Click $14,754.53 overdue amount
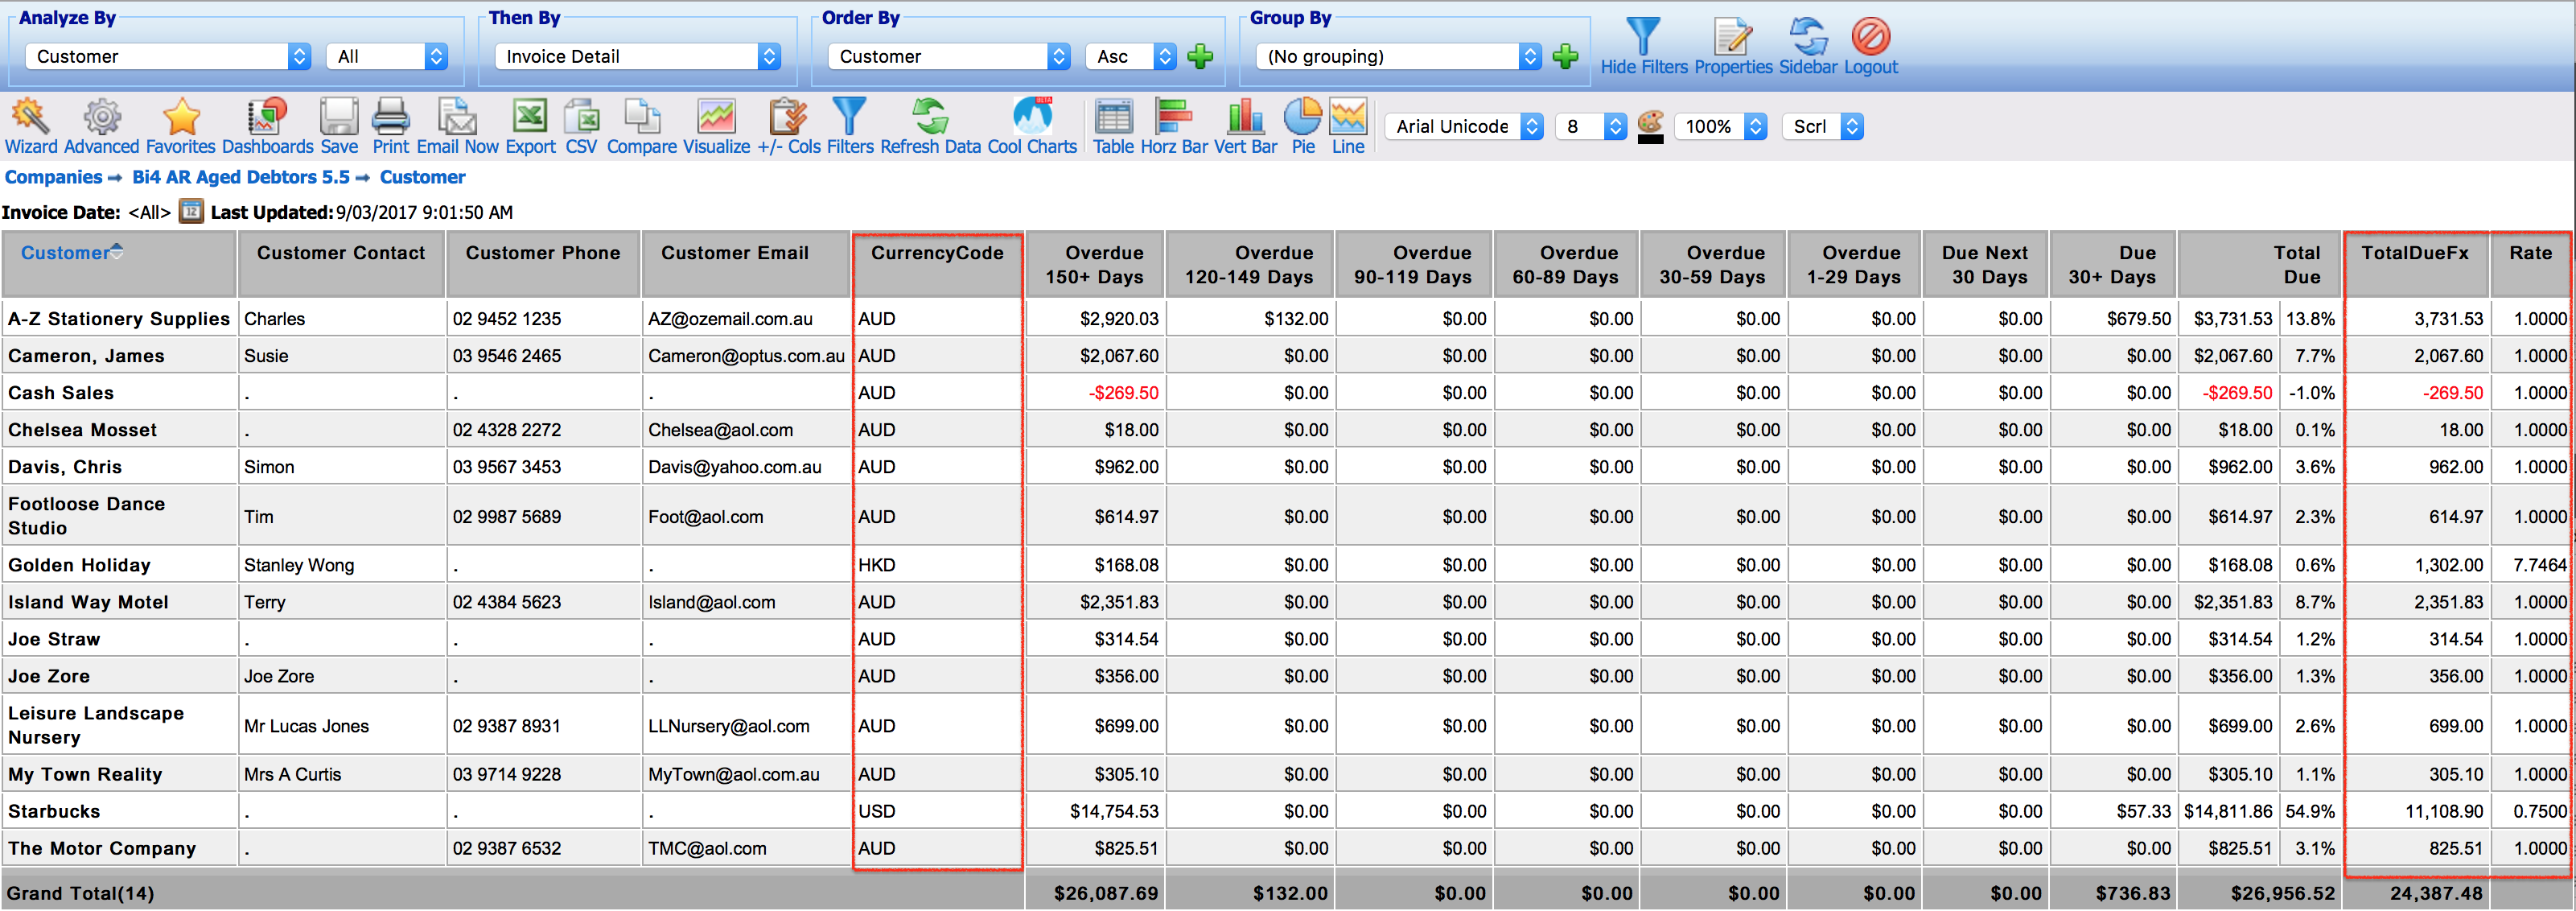This screenshot has width=2576, height=911. click(x=1114, y=811)
